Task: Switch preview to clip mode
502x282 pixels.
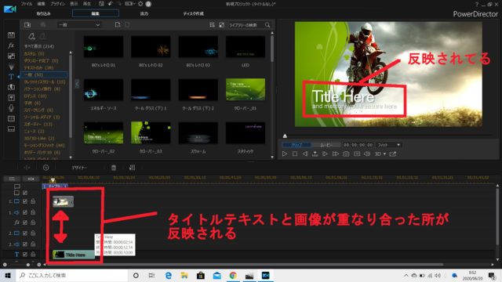Action: (x=296, y=145)
